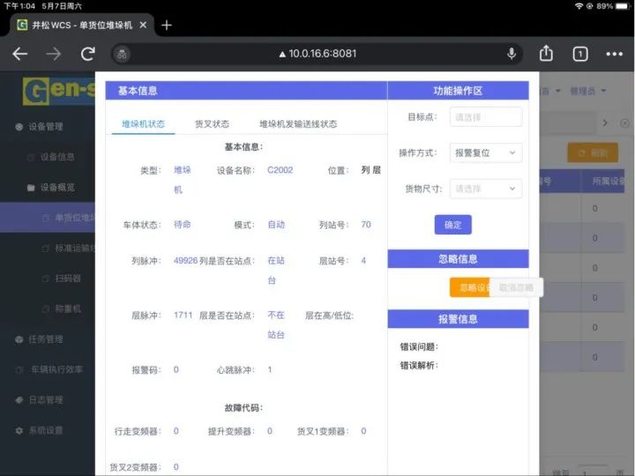Click the 取消忽略 toggle option
This screenshot has height=476, width=635.
(516, 287)
